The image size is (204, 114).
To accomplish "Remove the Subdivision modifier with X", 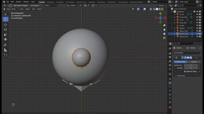I will click(196, 58).
